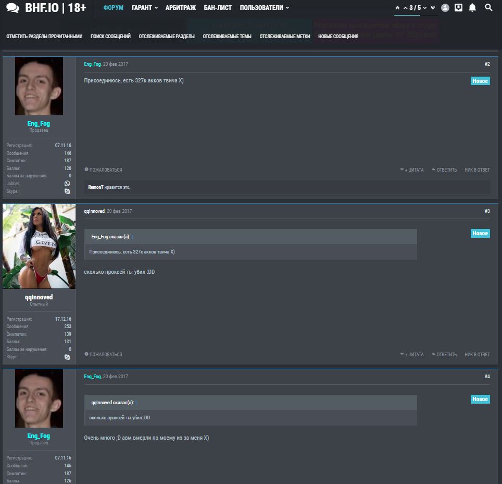The height and width of the screenshot is (484, 502).
Task: Click Пожаловаться on qqInnoved's post #3
Action: [103, 355]
